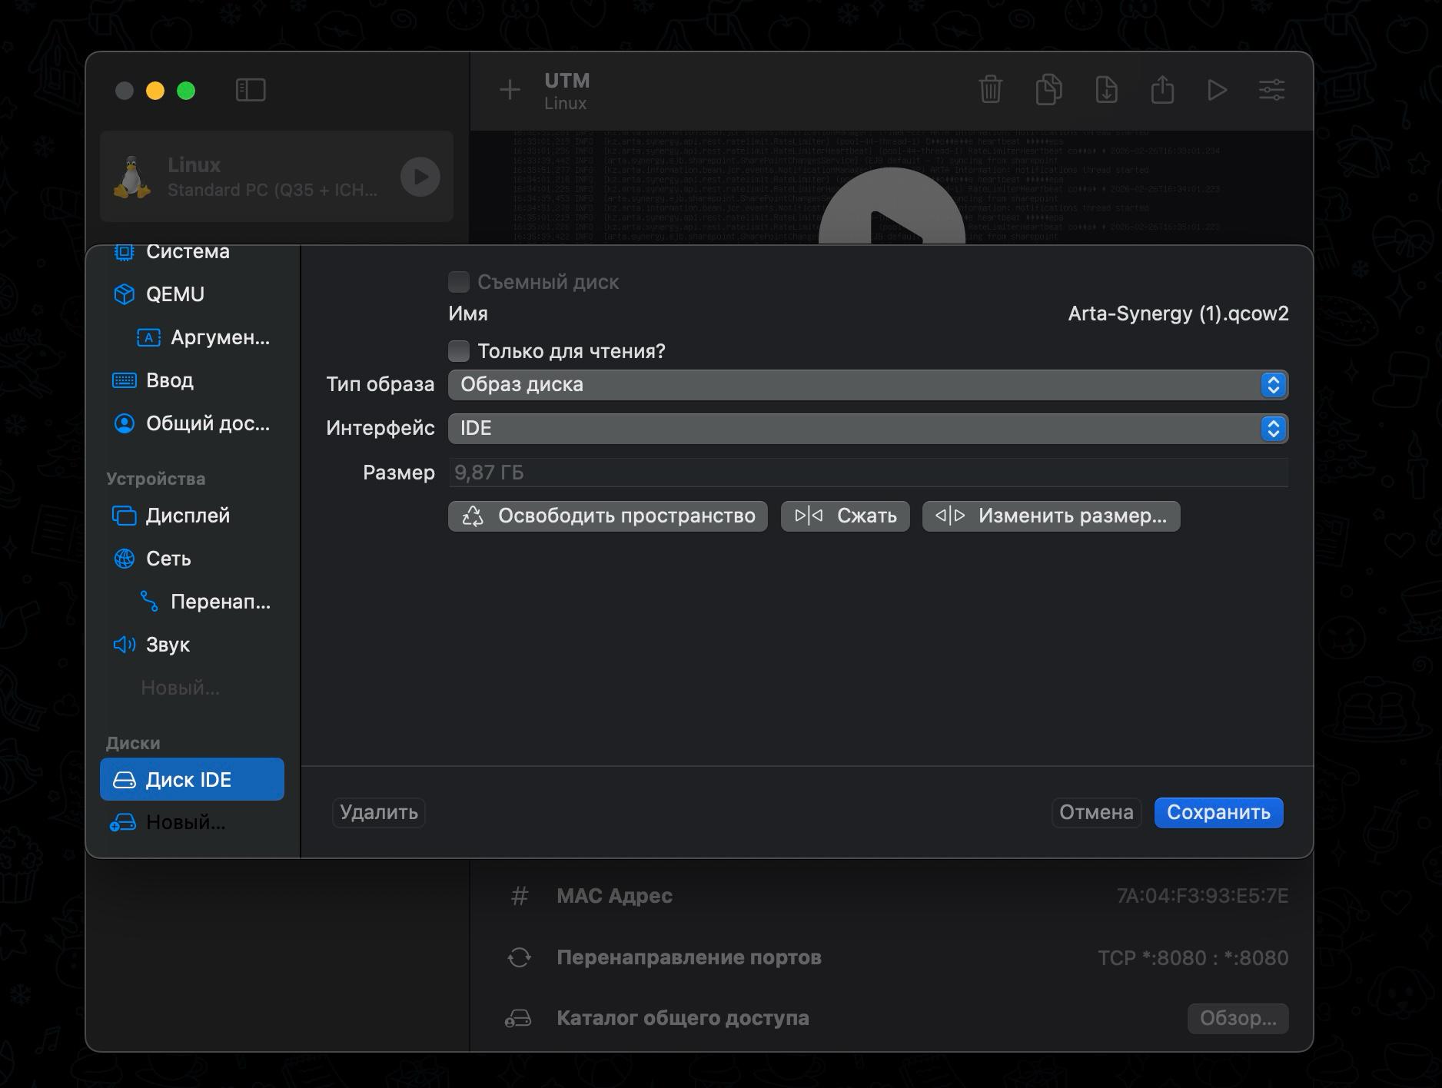Screen dimensions: 1442x1088
Task: Click the 'Размер' field showing 9,87 ГБ
Action: [867, 473]
